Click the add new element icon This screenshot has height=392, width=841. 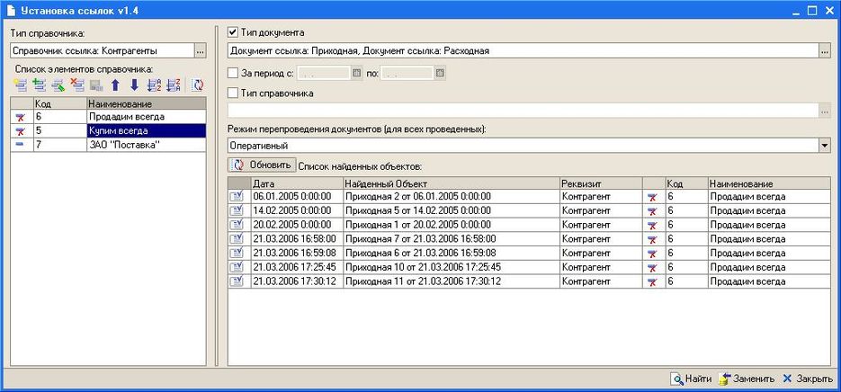[x=20, y=85]
